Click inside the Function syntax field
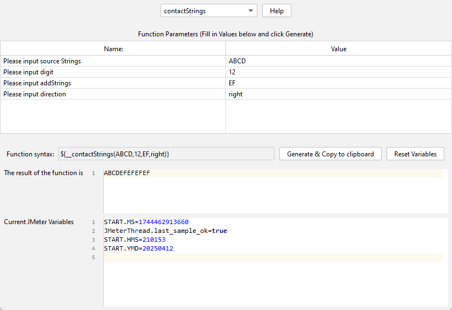Screen dimensions: 452x310 [x=165, y=154]
